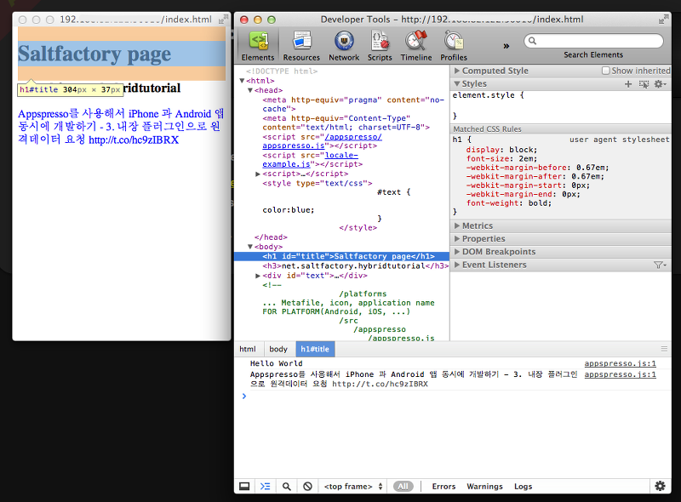
Task: Select body in the breadcrumb bar
Action: [x=278, y=349]
